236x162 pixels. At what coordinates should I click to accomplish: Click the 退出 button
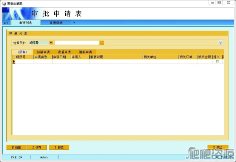pos(218,147)
